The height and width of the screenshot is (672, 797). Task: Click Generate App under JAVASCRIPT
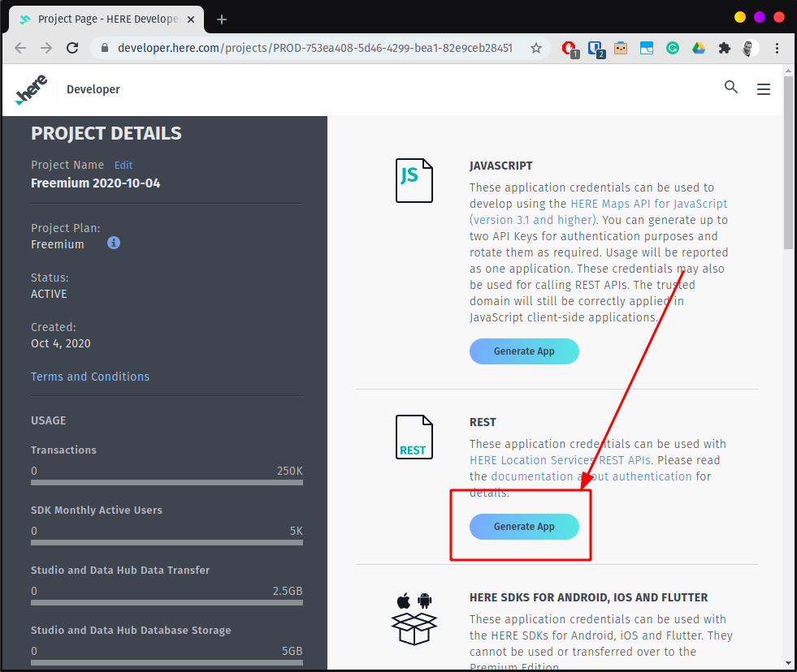(x=524, y=351)
